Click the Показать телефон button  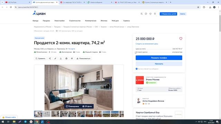click(x=159, y=58)
